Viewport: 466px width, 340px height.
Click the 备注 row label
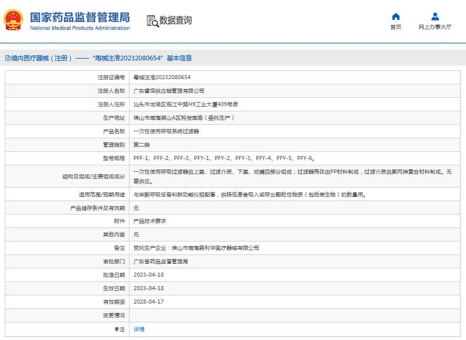pyautogui.click(x=120, y=248)
